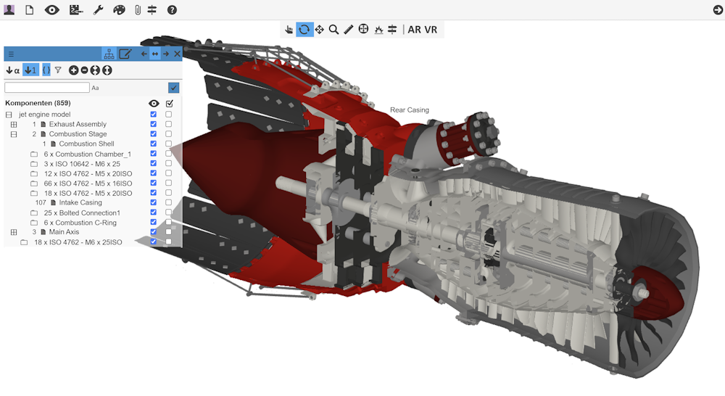Activate the pan/move view tool

pyautogui.click(x=319, y=30)
